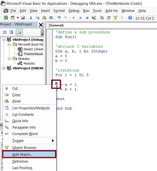The width and height of the screenshot is (157, 171).
Task: Click the 'Dim a, b, i As Integer' line
Action: 81,51
